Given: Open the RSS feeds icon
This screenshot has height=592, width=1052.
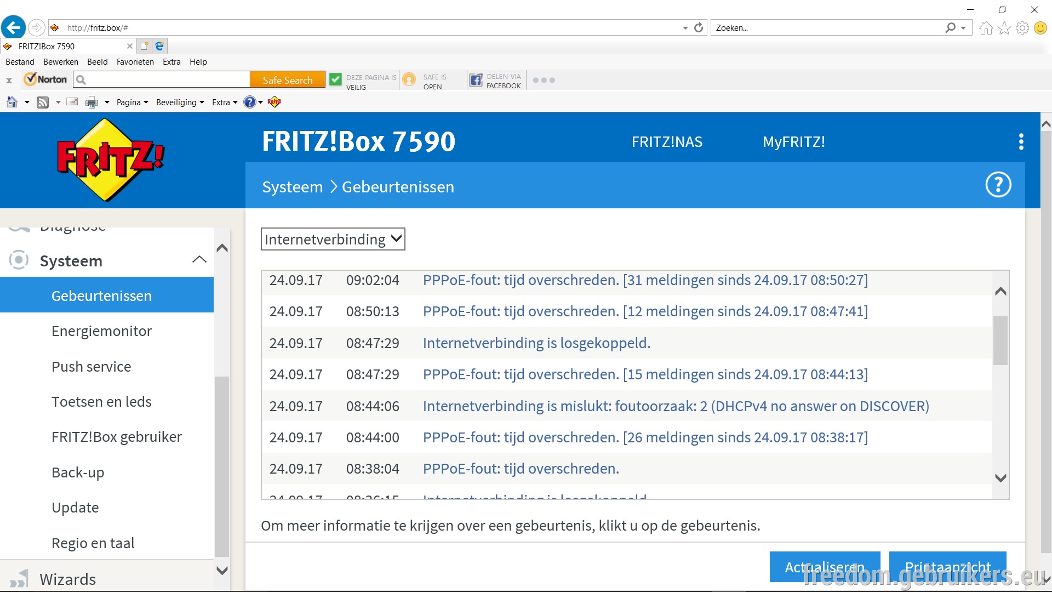Looking at the screenshot, I should tap(43, 102).
